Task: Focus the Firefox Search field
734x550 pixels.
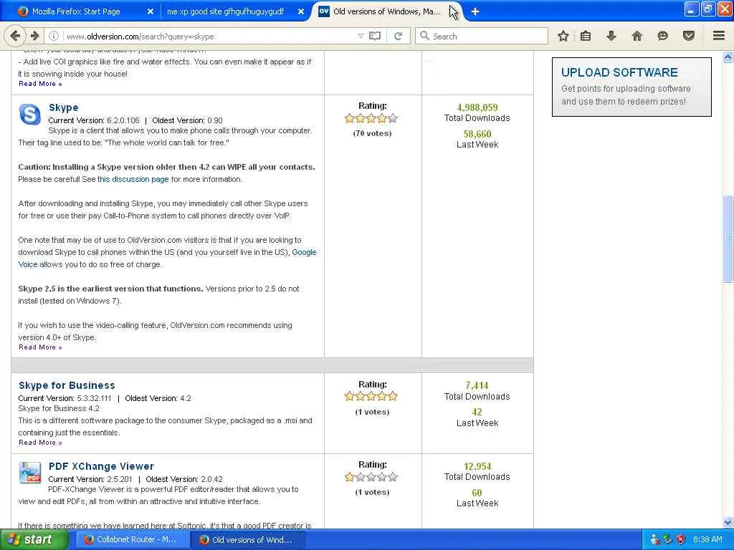Action: (x=481, y=36)
